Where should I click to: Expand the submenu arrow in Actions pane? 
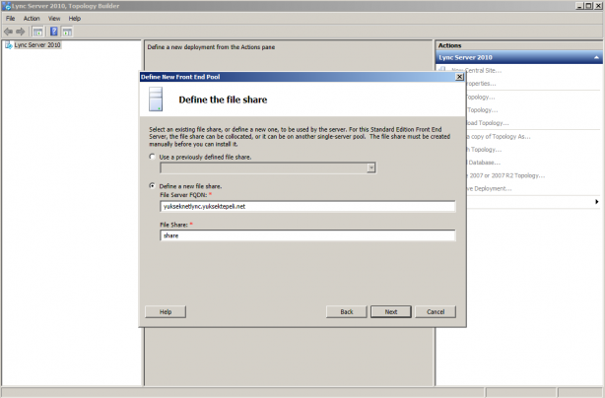pyautogui.click(x=596, y=202)
